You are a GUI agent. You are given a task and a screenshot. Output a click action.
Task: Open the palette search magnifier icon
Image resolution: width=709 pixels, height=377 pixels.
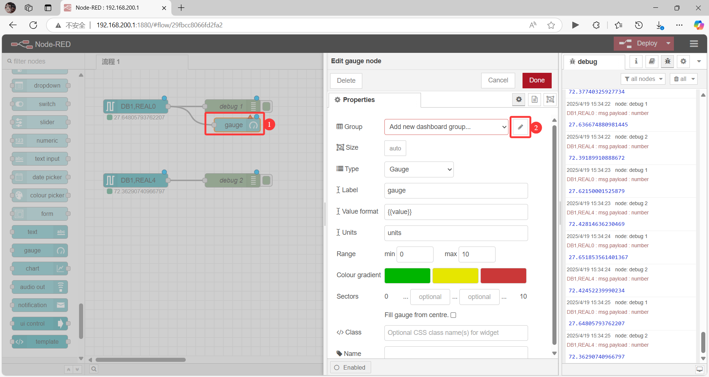pos(94,369)
